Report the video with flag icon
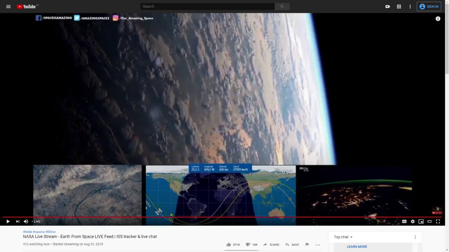The height and width of the screenshot is (252, 449). 307,245
